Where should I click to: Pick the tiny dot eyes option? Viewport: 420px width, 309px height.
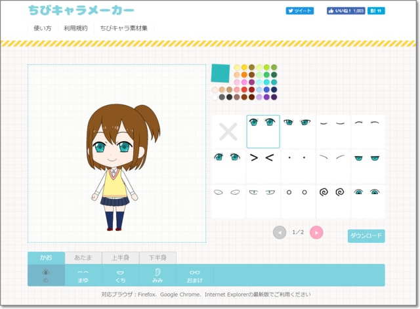point(297,158)
